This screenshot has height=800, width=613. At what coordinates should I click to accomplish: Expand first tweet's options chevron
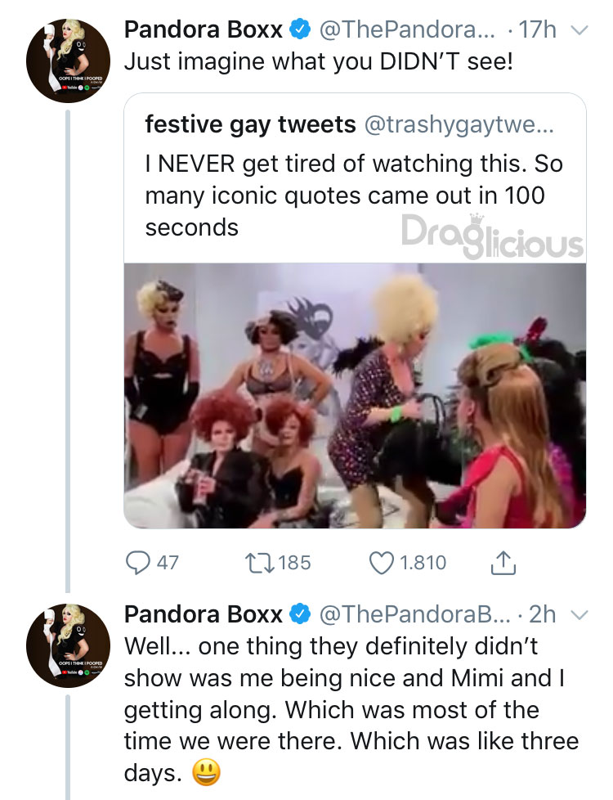[577, 31]
